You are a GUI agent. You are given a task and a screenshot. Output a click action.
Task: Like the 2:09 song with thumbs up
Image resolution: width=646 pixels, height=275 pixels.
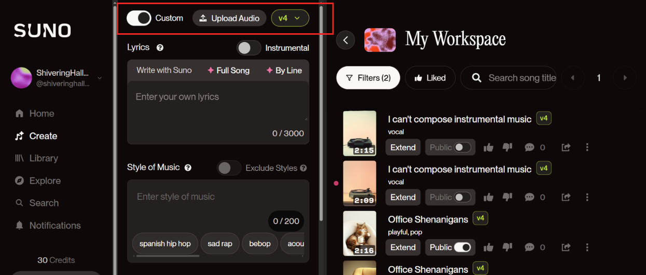[488, 197]
